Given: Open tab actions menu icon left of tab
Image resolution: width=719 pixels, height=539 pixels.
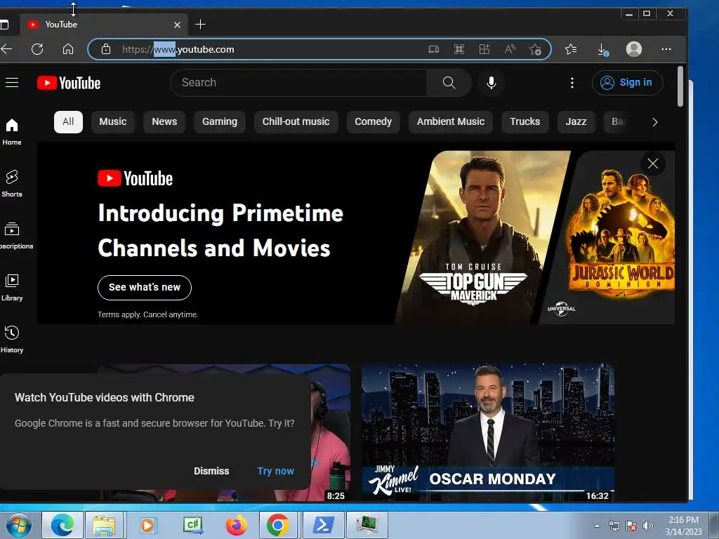Looking at the screenshot, I should (x=4, y=25).
